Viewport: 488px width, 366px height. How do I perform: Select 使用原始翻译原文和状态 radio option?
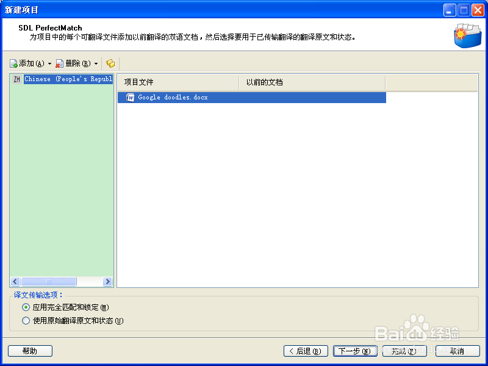73,321
